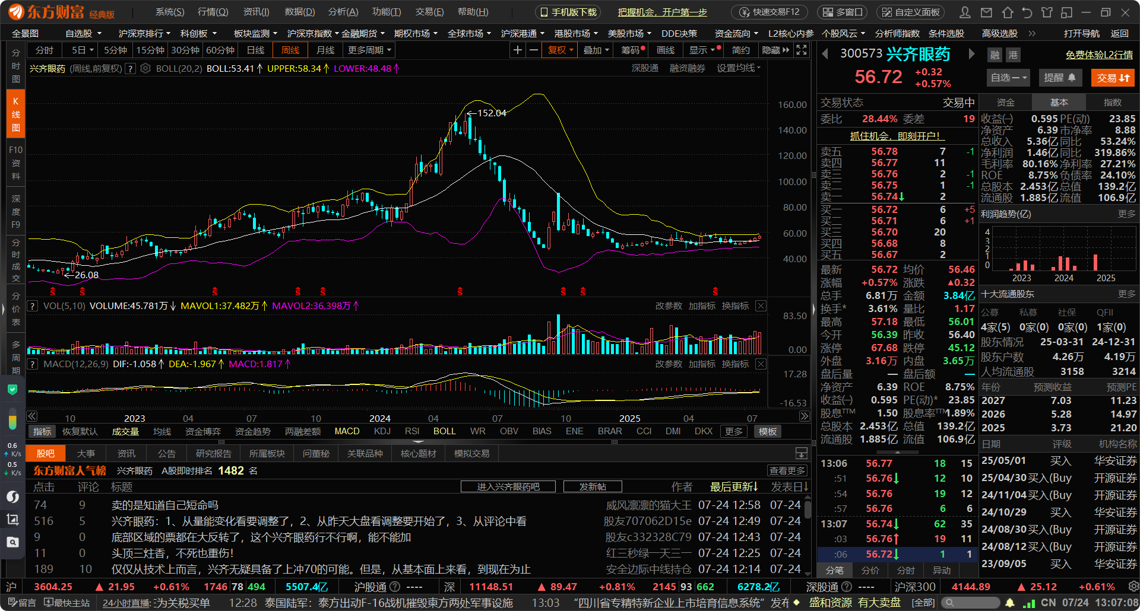Zoom in the chart with plus icon
The image size is (1140, 611).
pyautogui.click(x=518, y=50)
